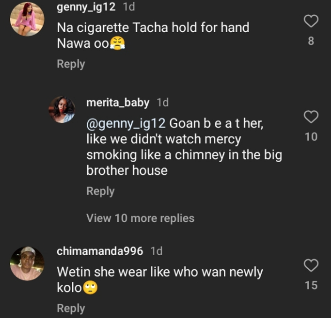
Task: Like chimamanda996's comment with the heart
Action: (311, 265)
